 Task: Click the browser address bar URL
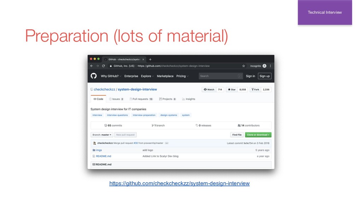(174, 66)
